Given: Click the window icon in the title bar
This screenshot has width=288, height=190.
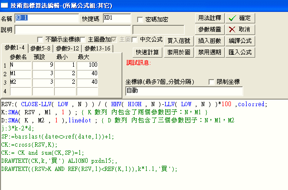Looking at the screenshot, I should (x=4, y=5).
